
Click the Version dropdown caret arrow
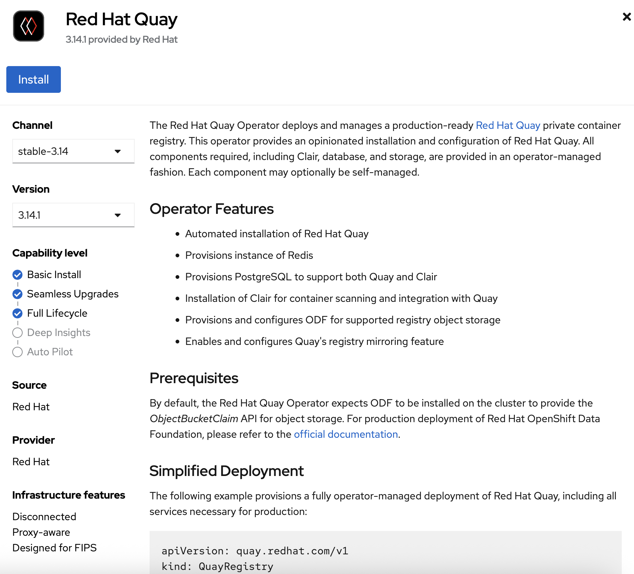[118, 215]
